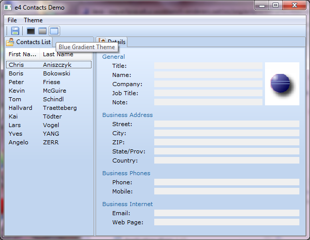The width and height of the screenshot is (310, 240).
Task: Click the Save toolbar icon
Action: (x=15, y=31)
